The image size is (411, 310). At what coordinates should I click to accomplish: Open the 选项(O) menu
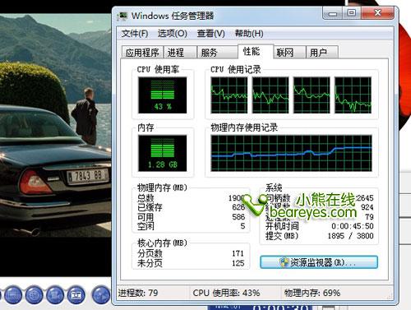point(173,34)
